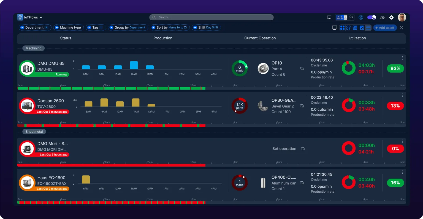Screen dimensions: 423x219
Task: Open the megaphone announcements icon
Action: tap(382, 17)
